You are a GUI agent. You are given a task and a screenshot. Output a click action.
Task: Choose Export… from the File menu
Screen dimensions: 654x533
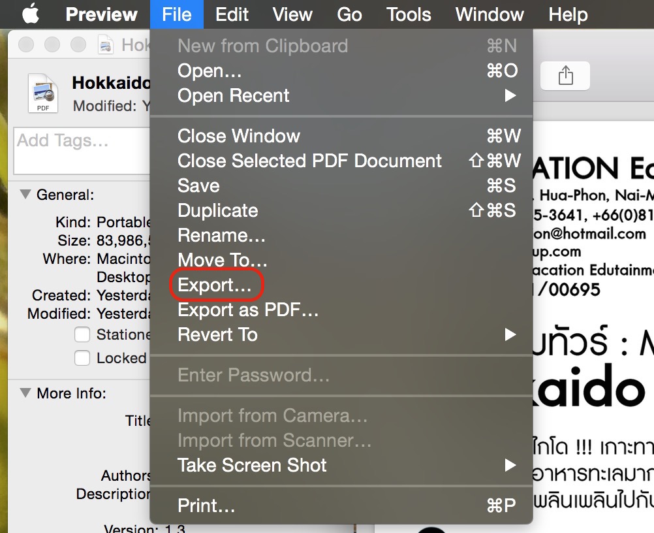pos(215,285)
